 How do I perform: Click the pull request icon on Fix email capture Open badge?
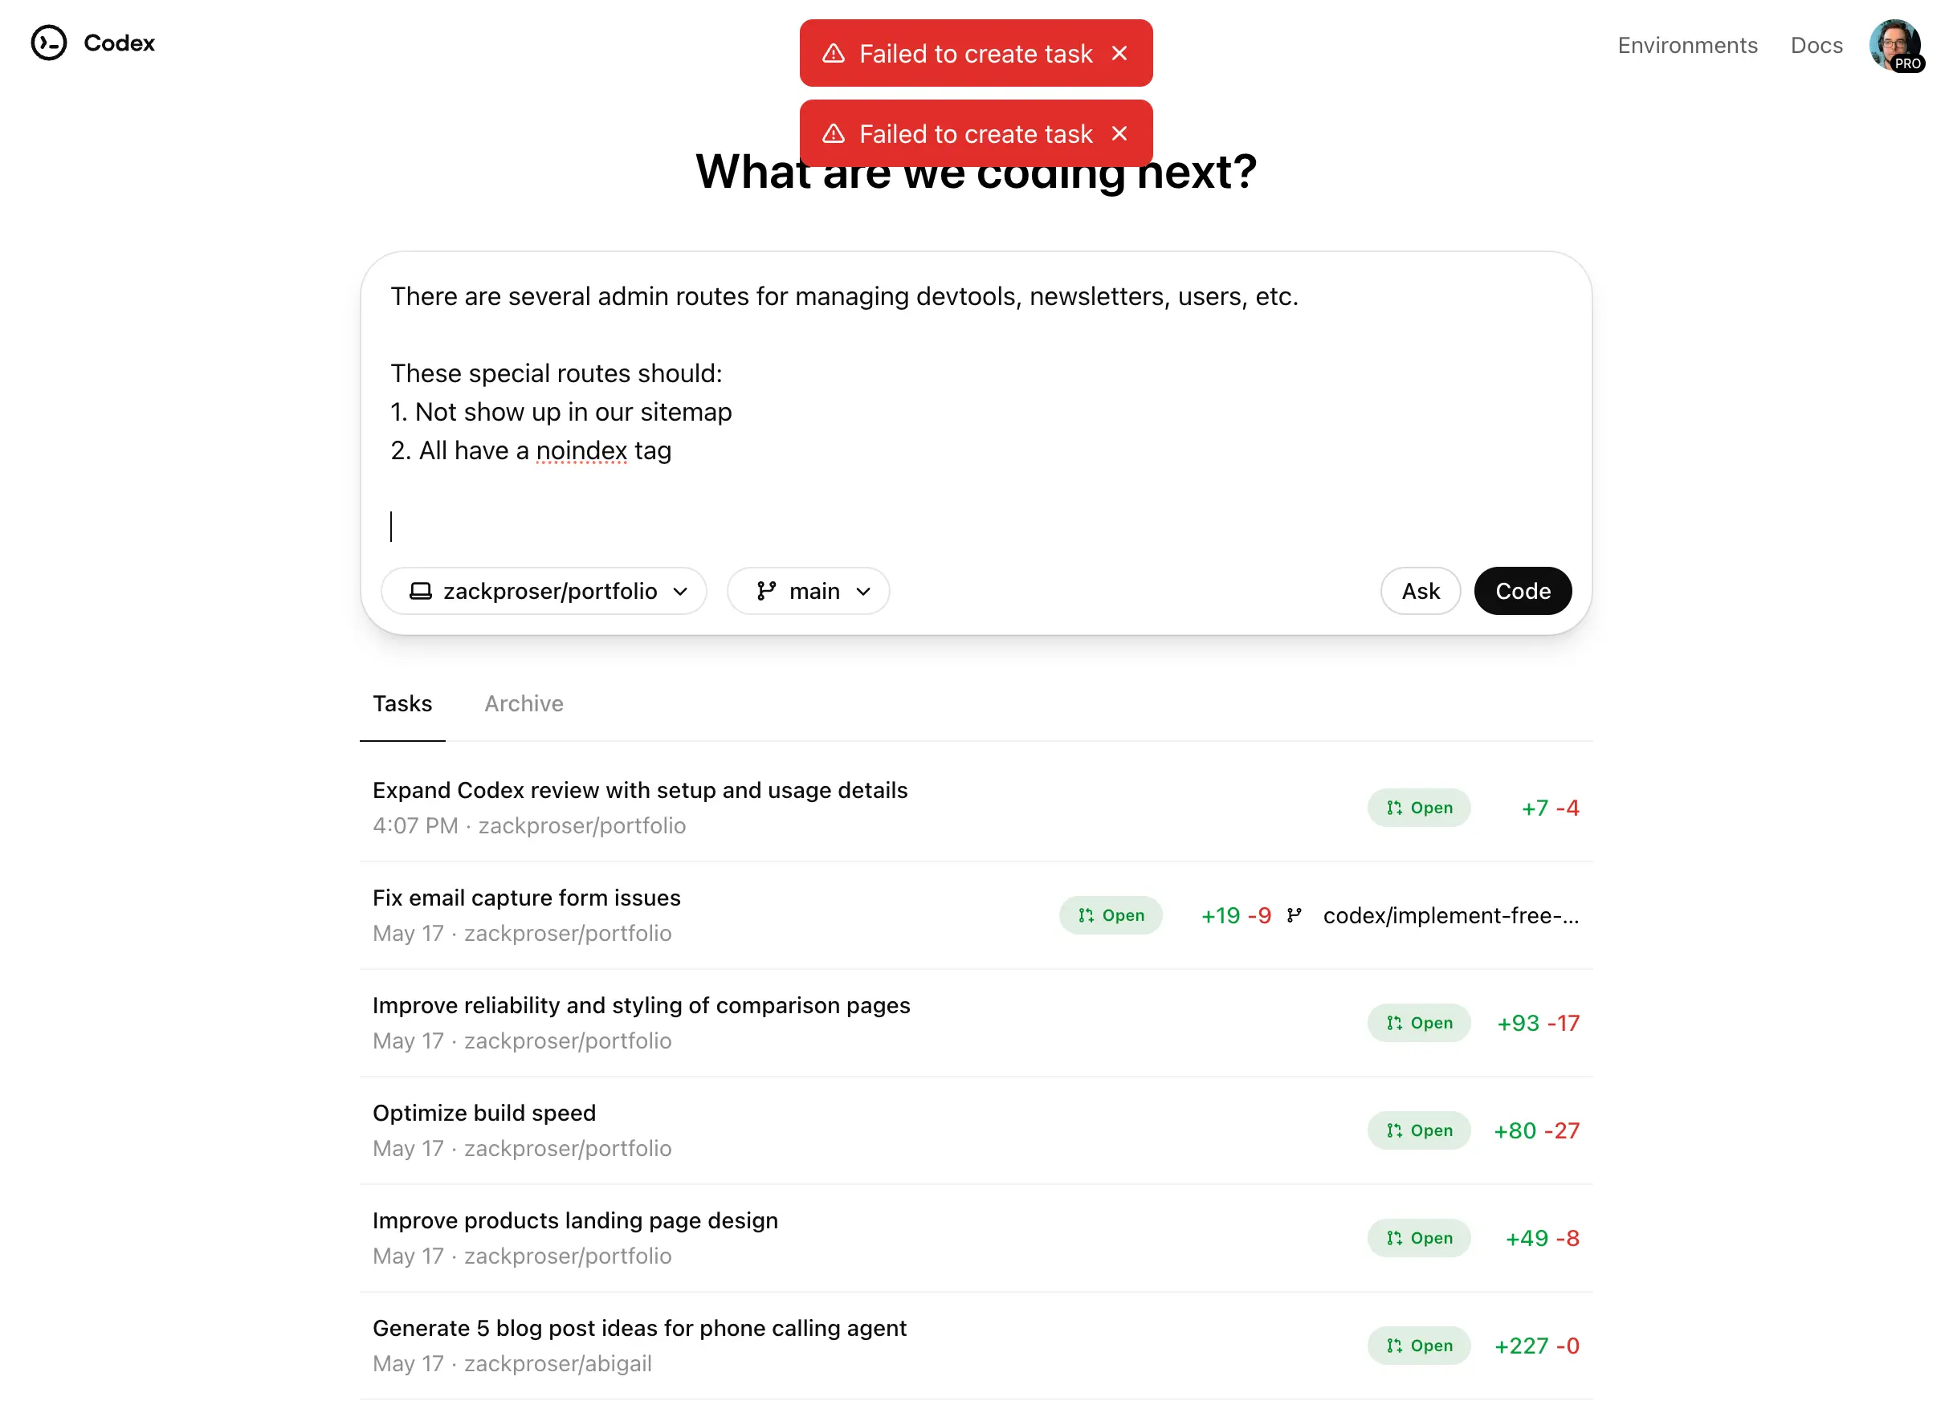(x=1085, y=915)
